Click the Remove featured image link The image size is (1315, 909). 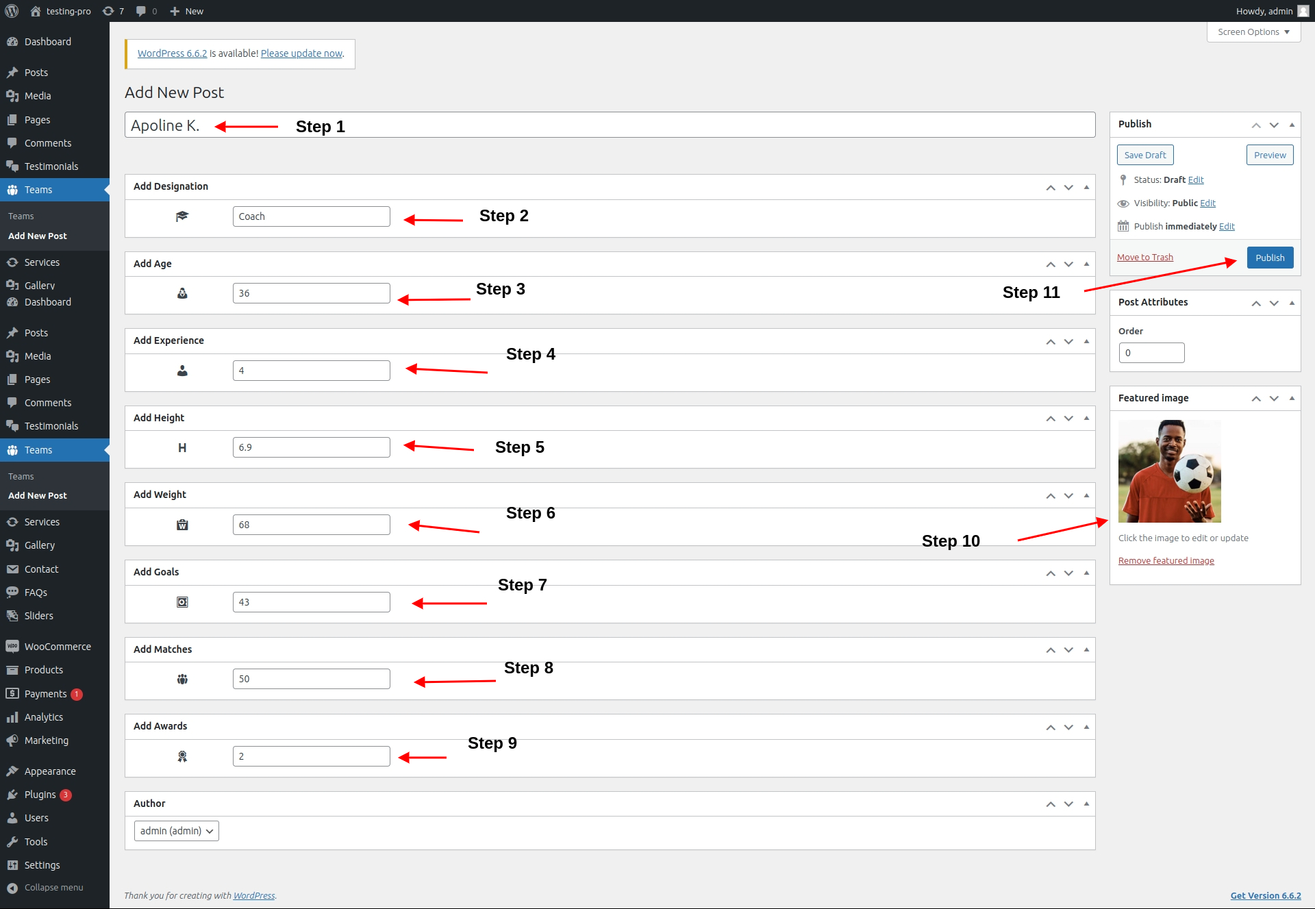pyautogui.click(x=1166, y=560)
